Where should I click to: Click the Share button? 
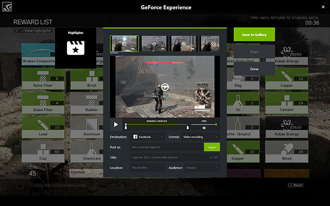[254, 51]
